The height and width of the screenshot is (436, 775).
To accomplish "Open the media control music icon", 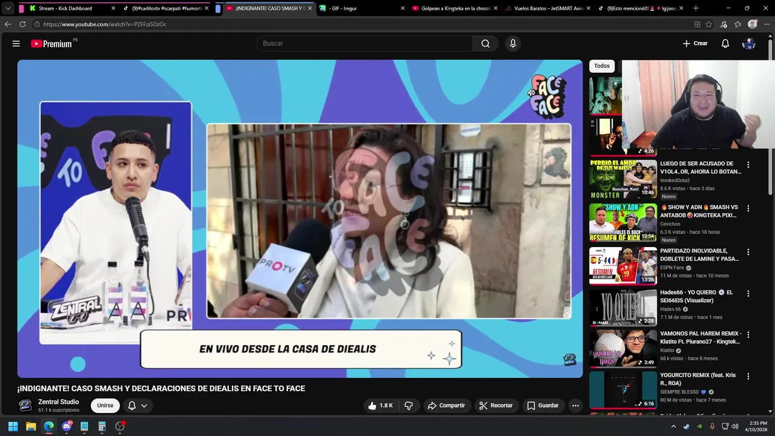I will [x=724, y=24].
